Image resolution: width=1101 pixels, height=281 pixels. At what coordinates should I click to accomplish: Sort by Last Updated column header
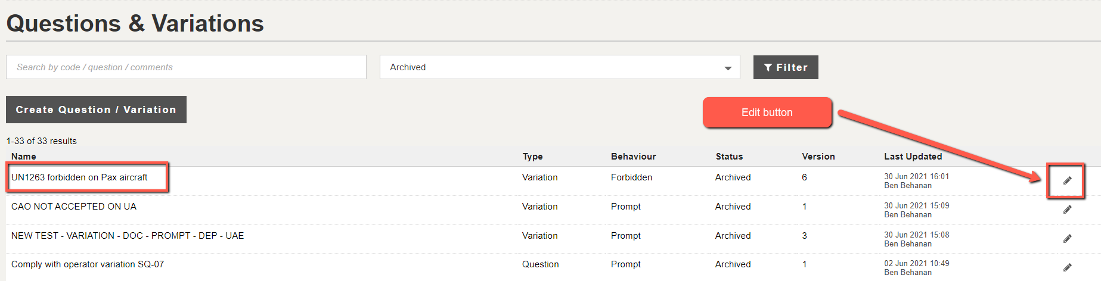point(913,157)
